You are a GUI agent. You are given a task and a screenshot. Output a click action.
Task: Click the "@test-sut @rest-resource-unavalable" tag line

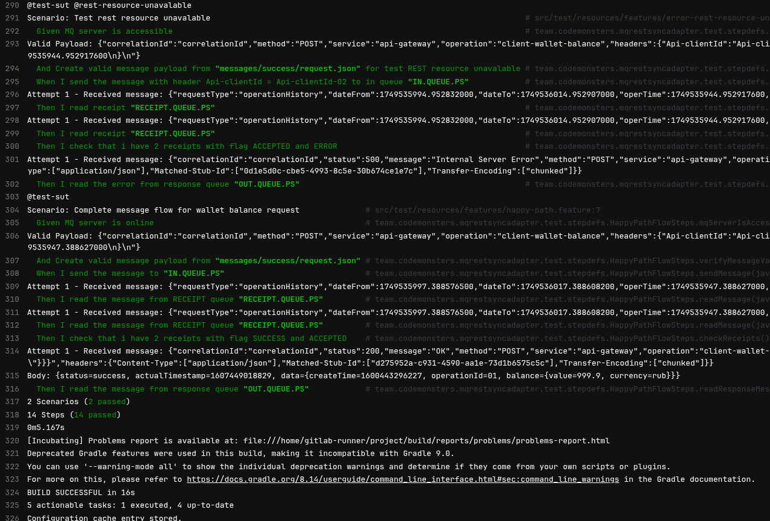[x=109, y=5]
